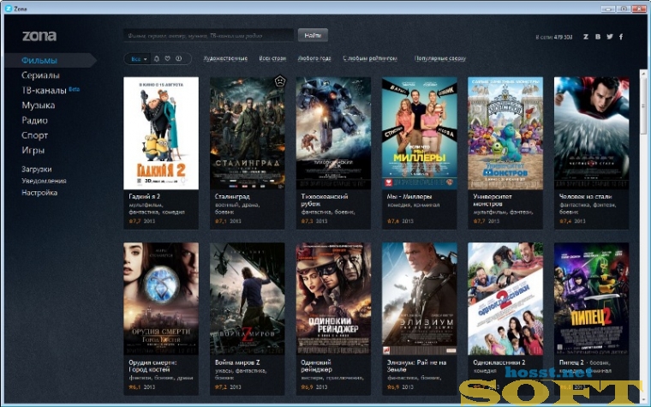Click the В сети 479 503 counter
Viewport: 651px width, 407px height.
pyautogui.click(x=554, y=37)
